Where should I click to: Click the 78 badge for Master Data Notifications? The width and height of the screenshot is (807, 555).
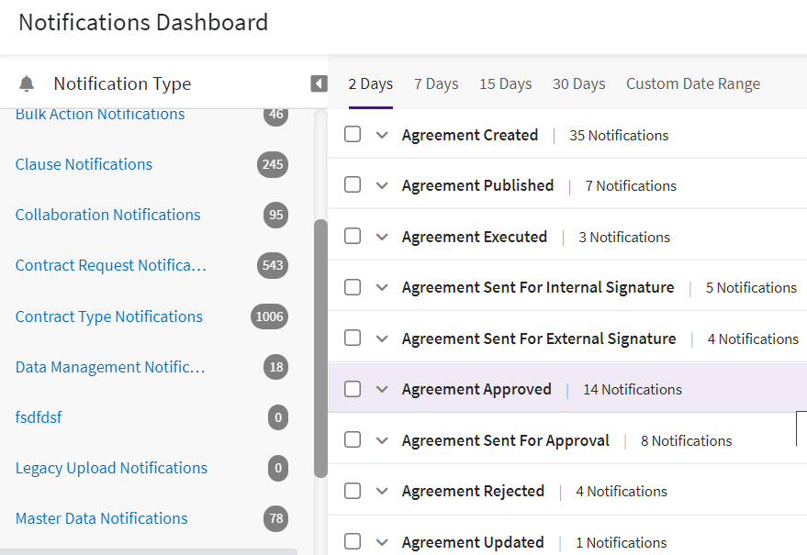[x=275, y=519]
